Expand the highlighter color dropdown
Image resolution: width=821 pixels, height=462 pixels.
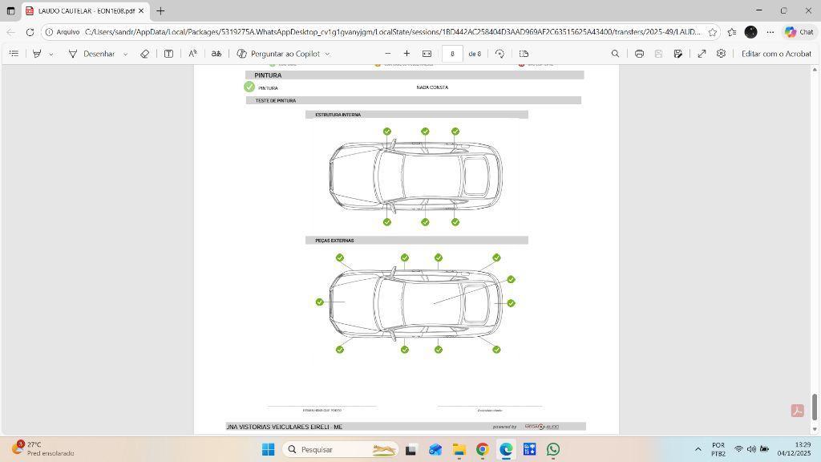click(51, 54)
